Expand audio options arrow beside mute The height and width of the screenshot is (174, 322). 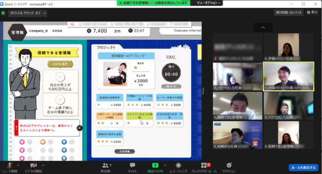(x=18, y=165)
